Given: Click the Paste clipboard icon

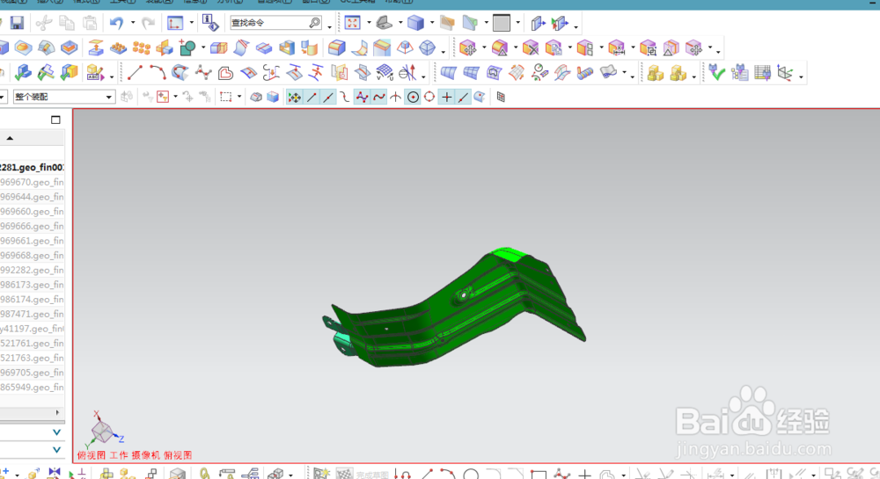Looking at the screenshot, I should [x=90, y=23].
